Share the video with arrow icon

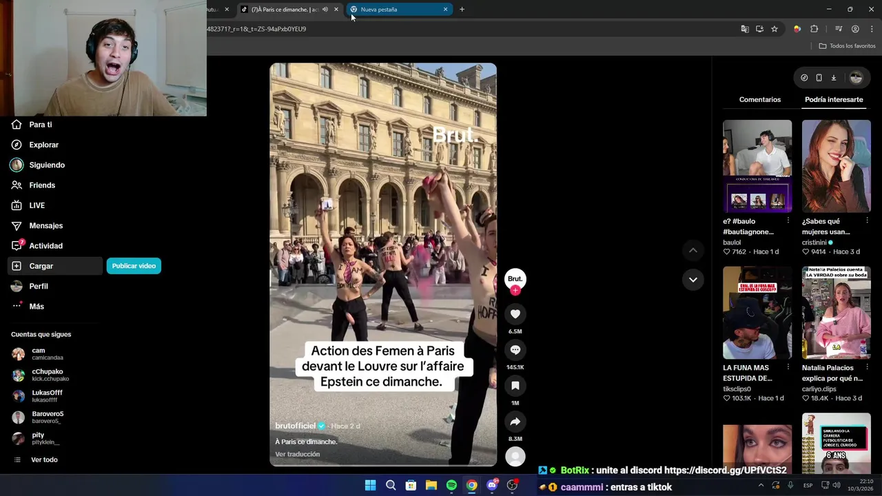tap(515, 422)
